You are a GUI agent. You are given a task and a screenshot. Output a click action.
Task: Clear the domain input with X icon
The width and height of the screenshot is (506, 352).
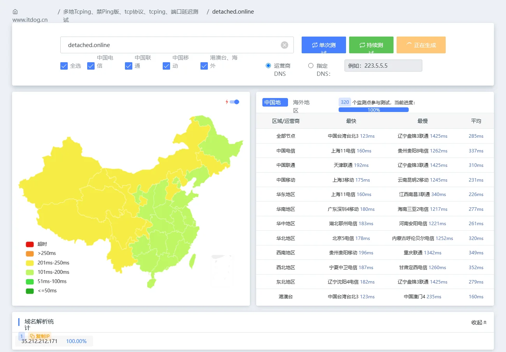(x=285, y=45)
